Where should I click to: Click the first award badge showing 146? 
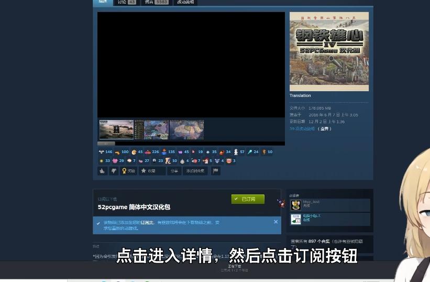[105, 152]
